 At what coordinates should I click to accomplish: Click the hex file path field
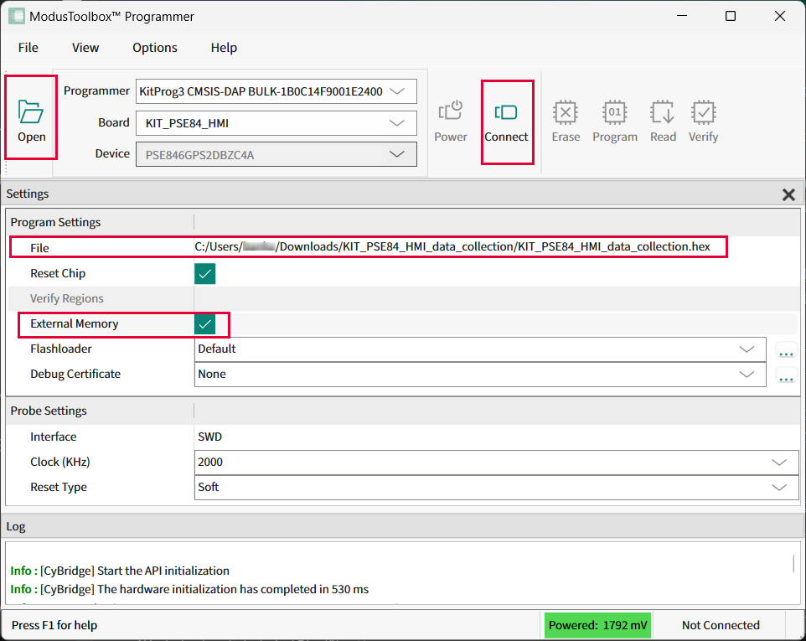pos(452,247)
